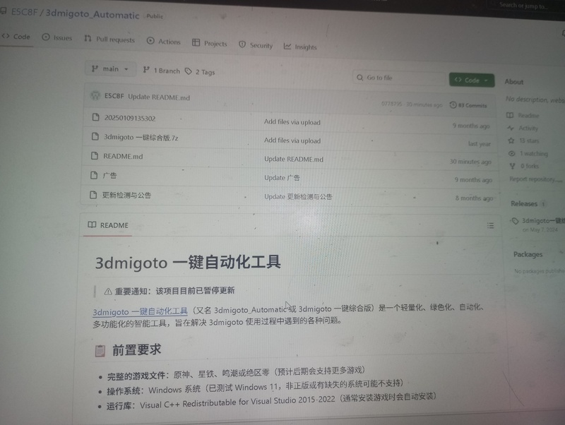The image size is (565, 425).
Task: Open the 3dmigoto 一键综合版.7z file
Action: click(141, 137)
